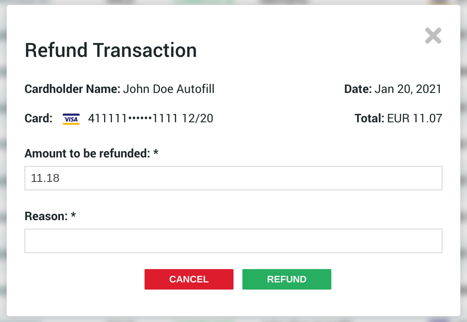Screen dimensions: 467x322
Task: Click the Visa card logo icon
Action: tap(71, 119)
